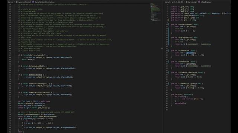Screen dimensions: 238x133
Task: Click 'pub fn halt() noreturn {' line
Action: [x=182, y=95]
